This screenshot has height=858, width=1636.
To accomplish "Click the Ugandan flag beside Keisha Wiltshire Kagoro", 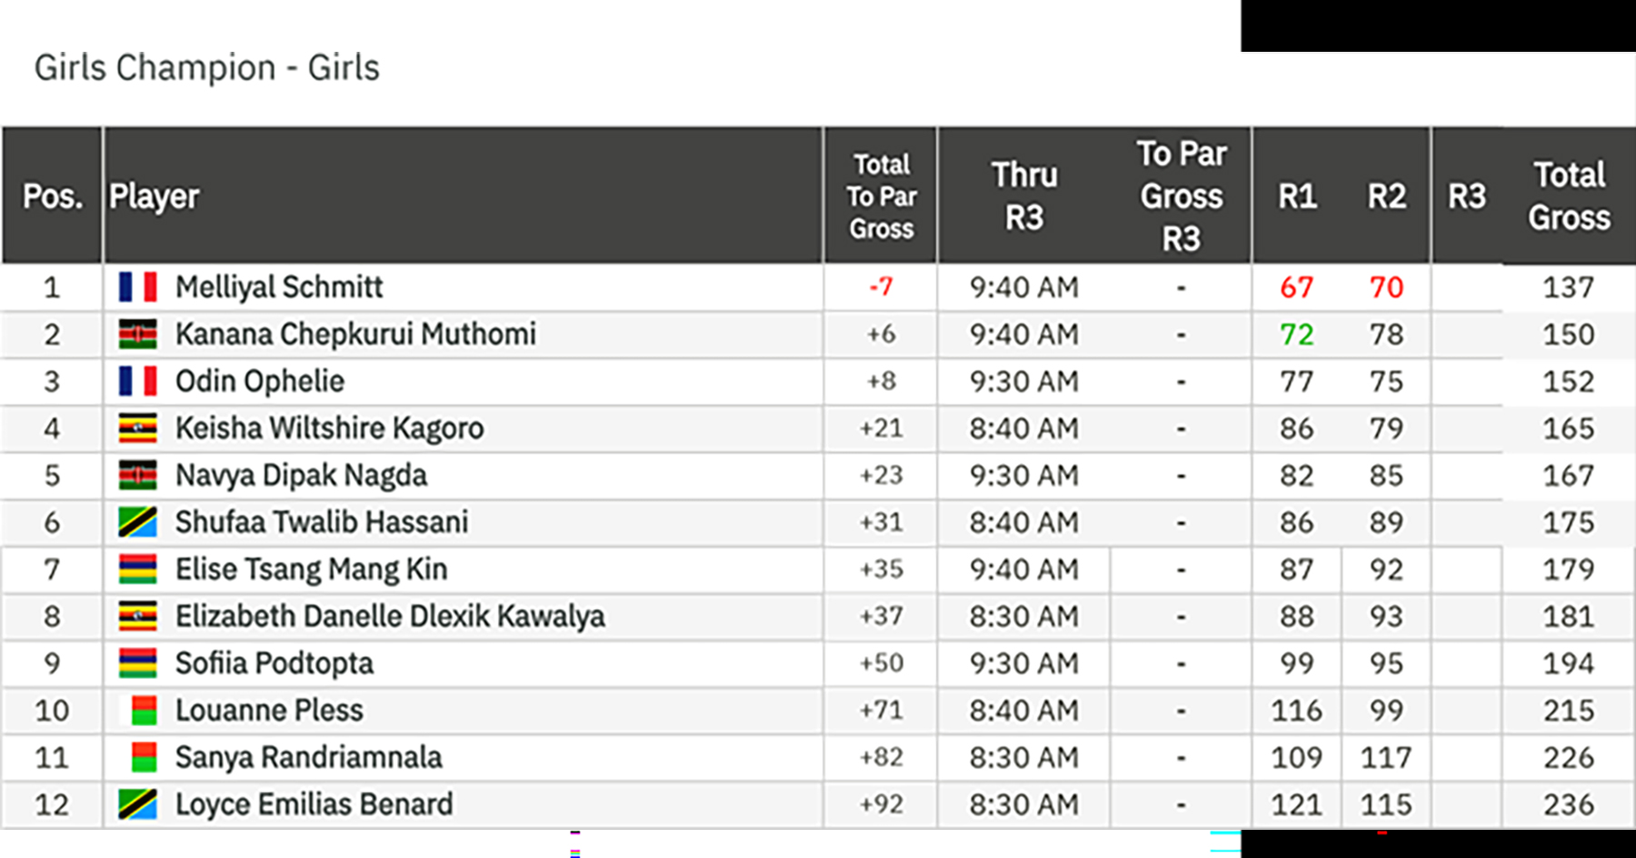I will (137, 428).
